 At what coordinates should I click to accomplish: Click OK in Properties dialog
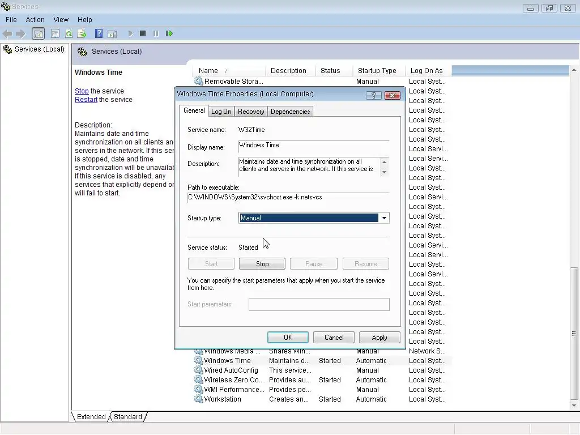pyautogui.click(x=288, y=338)
